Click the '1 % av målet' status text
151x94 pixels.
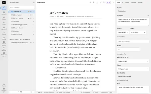[x=67, y=92]
